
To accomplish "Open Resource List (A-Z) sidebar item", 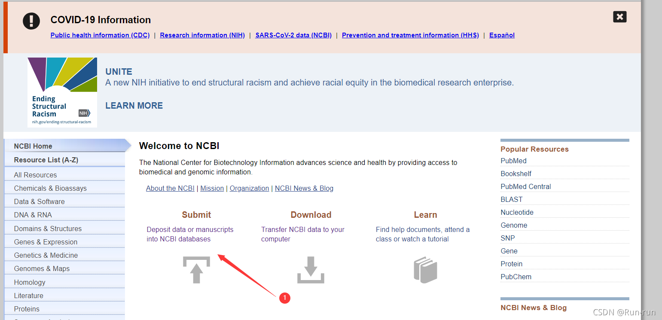I will click(x=64, y=160).
